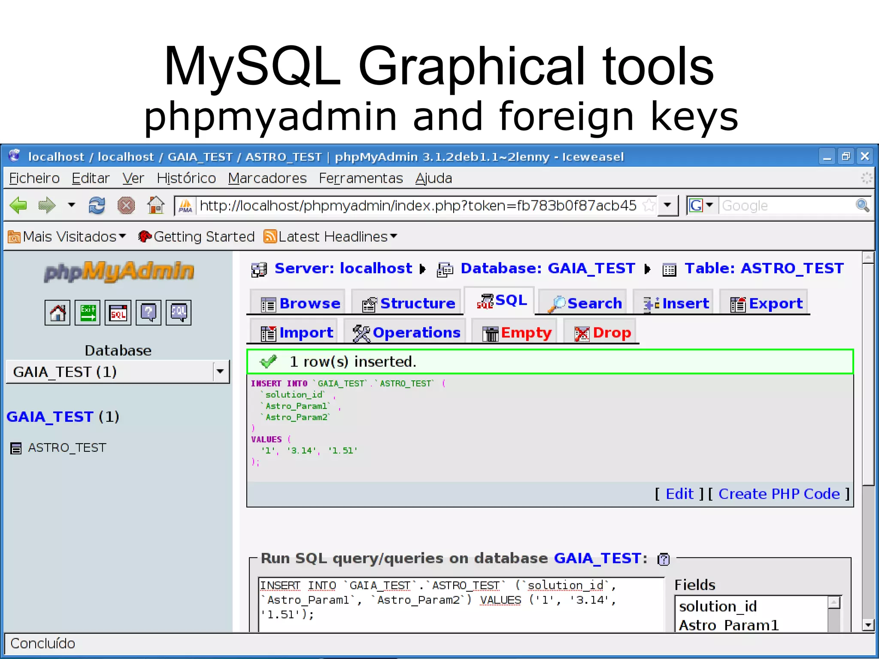Click the green Exit log out icon
879x659 pixels.
coord(88,313)
